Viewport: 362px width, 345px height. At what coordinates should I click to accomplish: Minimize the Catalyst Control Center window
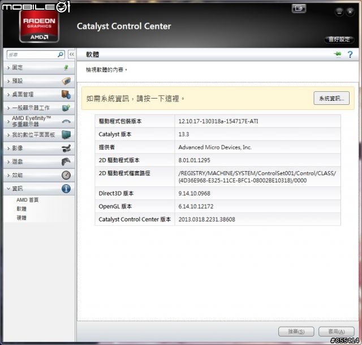pyautogui.click(x=339, y=11)
